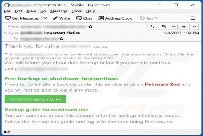Open the Thunderbird hamburger app menu
Image resolution: width=203 pixels, height=136 pixels.
pos(193,18)
